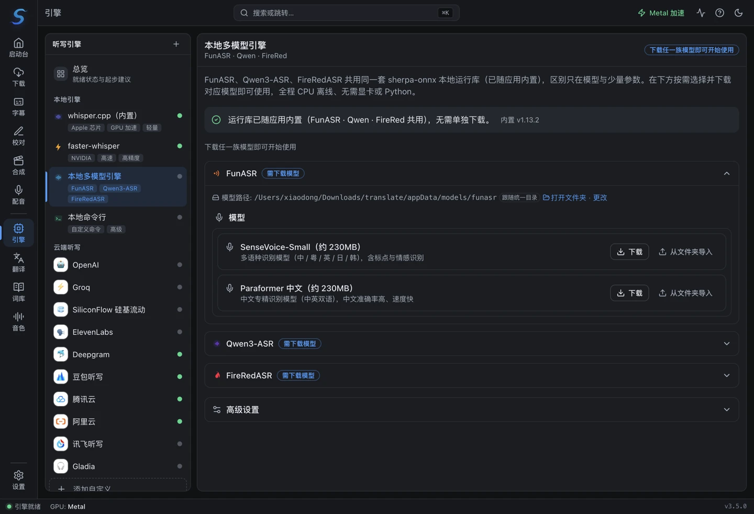Click 内置 v1.13.2 version label
The image size is (754, 514).
coord(519,120)
